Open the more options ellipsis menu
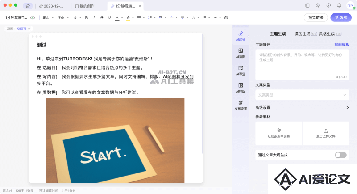 215,17
